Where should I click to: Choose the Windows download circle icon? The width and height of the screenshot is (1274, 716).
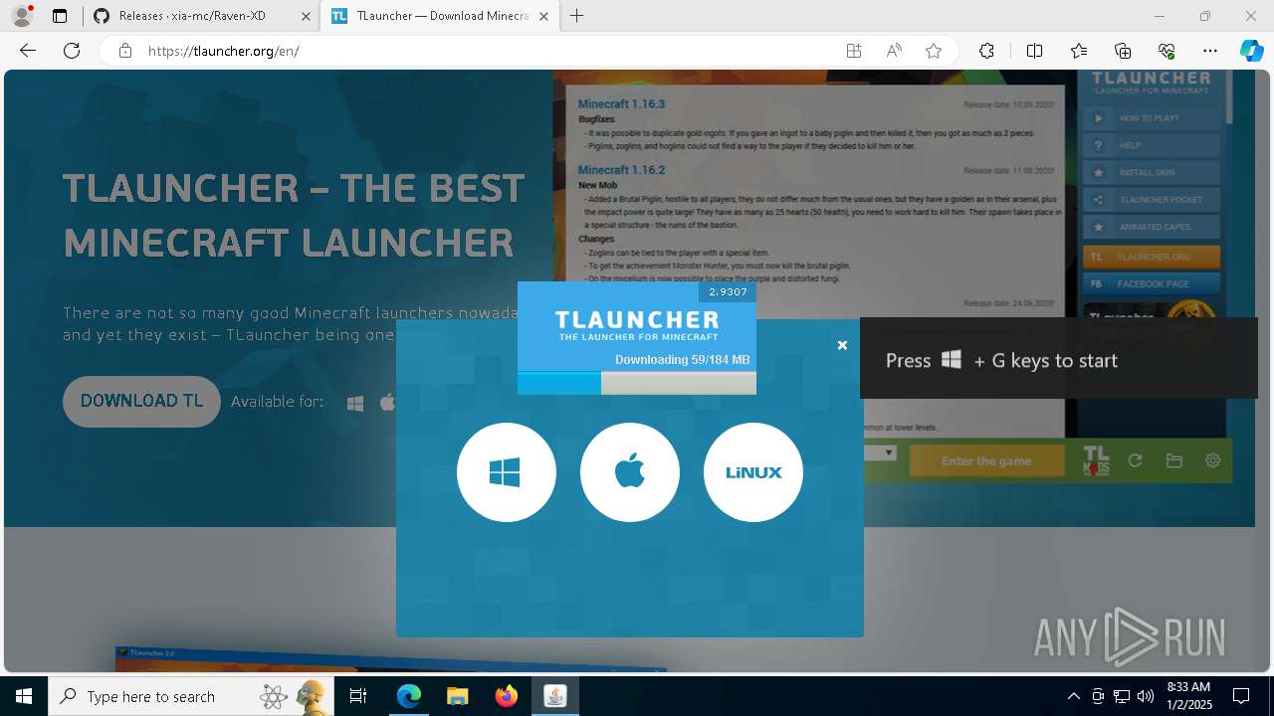coord(507,472)
